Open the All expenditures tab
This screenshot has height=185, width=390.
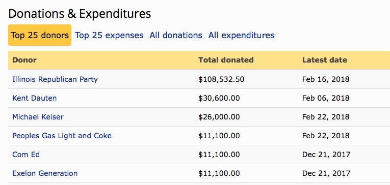(x=241, y=35)
